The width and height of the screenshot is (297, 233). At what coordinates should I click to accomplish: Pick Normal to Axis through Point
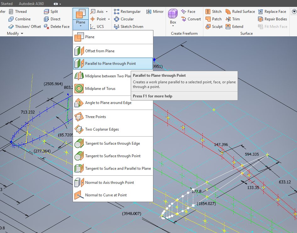click(109, 183)
